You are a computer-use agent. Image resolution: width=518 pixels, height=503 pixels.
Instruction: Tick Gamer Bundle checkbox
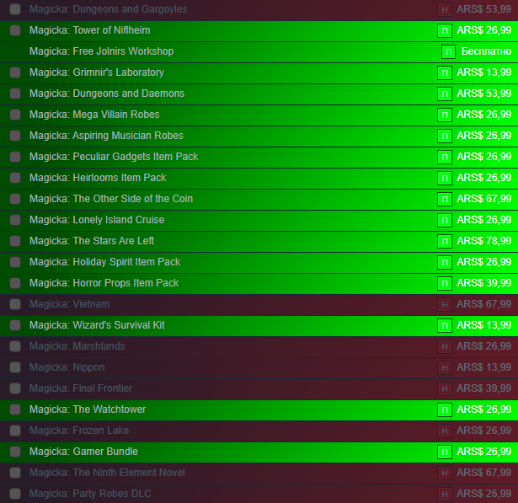[x=15, y=452]
